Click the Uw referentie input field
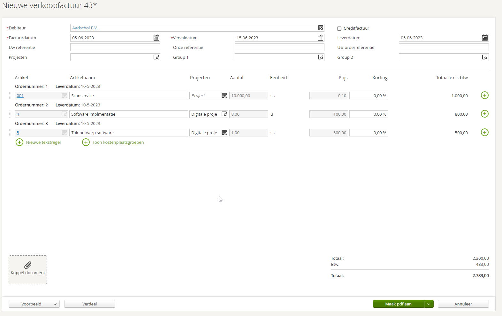Viewport: 502px width, 316px height. [115, 47]
